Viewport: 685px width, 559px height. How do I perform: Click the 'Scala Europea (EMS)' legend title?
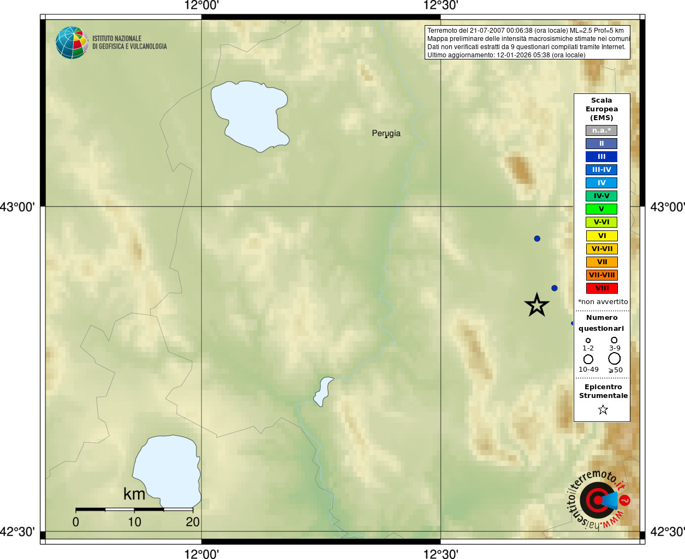click(601, 109)
